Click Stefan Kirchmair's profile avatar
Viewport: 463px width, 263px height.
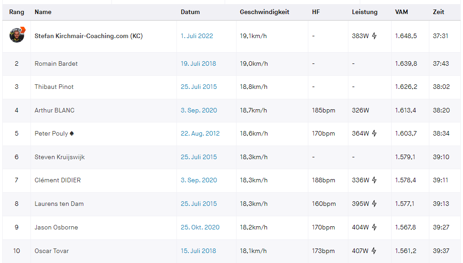click(17, 35)
